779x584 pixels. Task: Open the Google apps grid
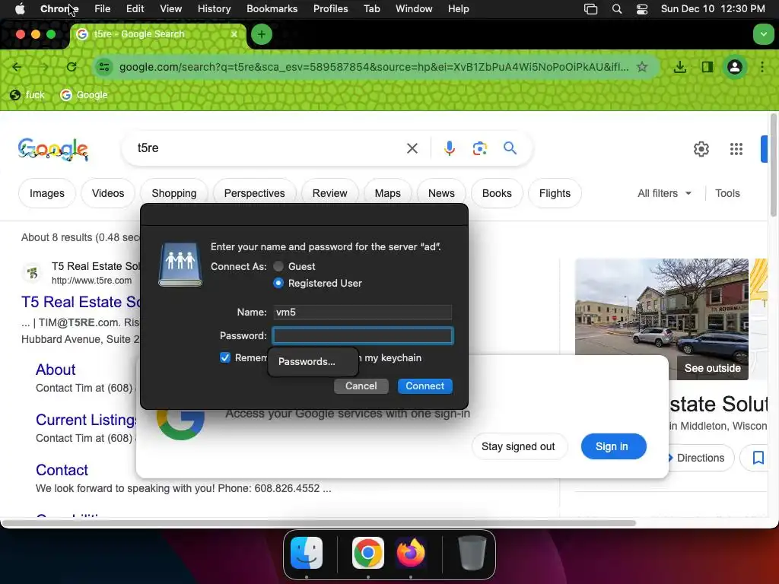[736, 148]
